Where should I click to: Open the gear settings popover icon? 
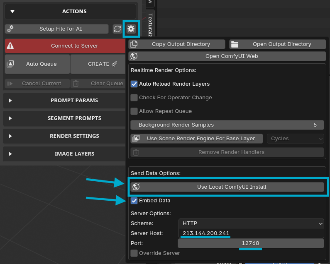131,29
